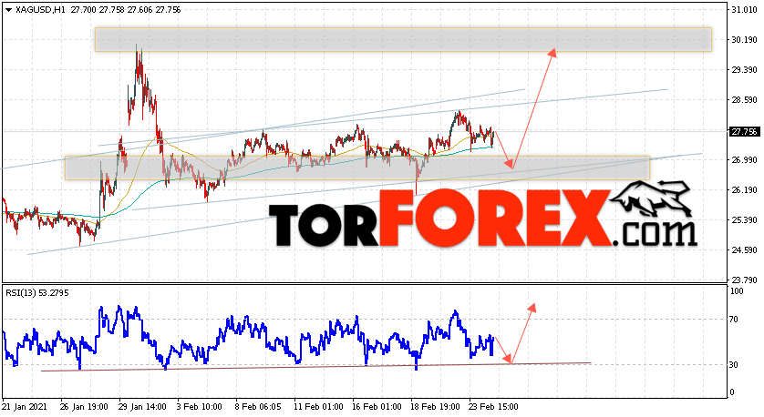Click the bull logo icon

652,198
